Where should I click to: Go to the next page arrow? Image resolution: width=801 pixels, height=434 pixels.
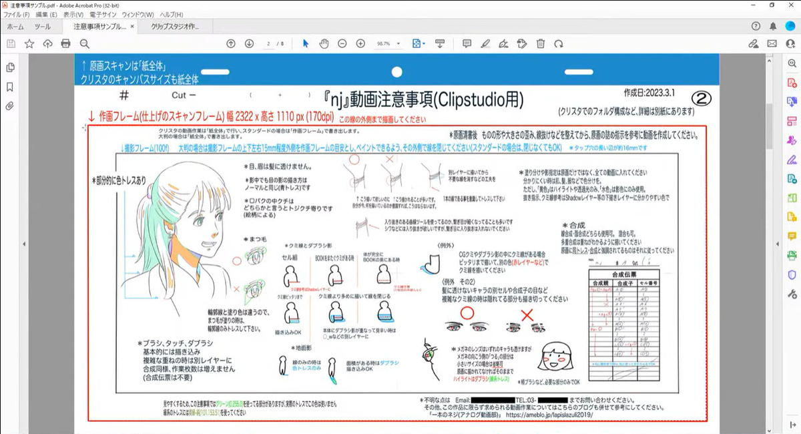[x=249, y=43]
